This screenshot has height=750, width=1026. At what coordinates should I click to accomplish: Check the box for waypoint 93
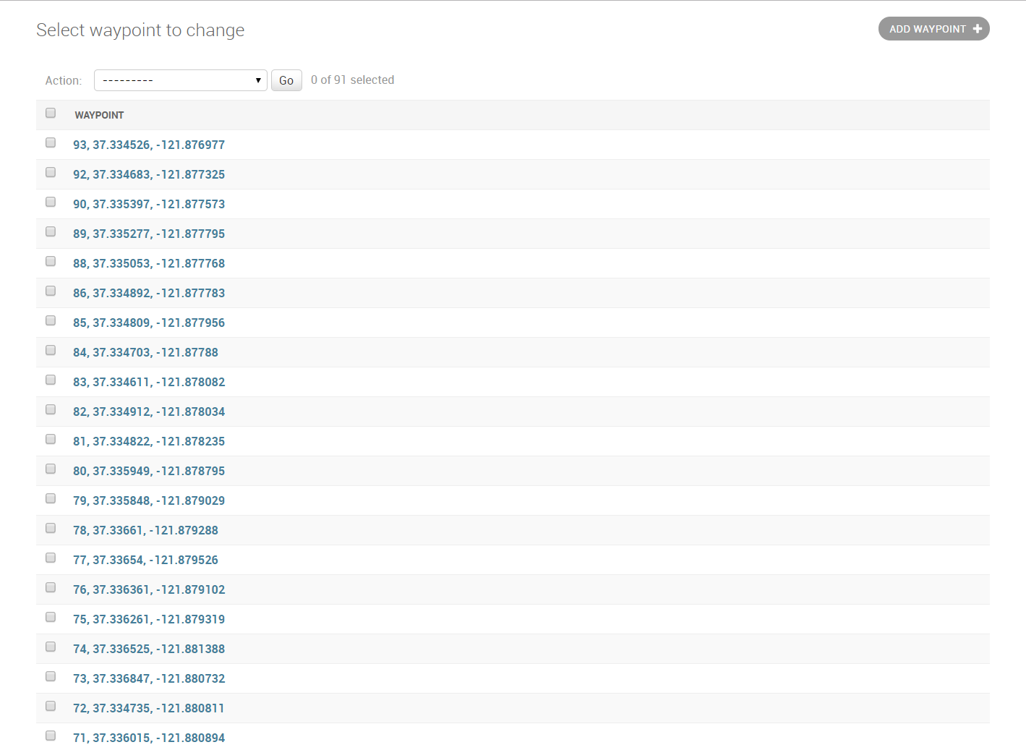[x=51, y=142]
